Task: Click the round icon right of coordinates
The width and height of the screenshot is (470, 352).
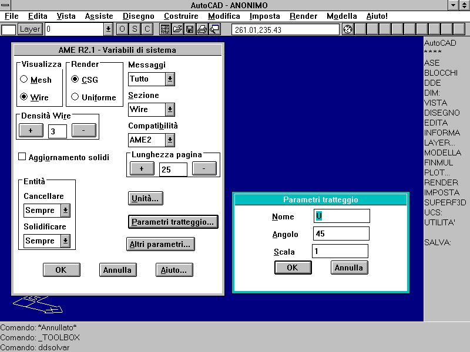Action: (x=348, y=29)
